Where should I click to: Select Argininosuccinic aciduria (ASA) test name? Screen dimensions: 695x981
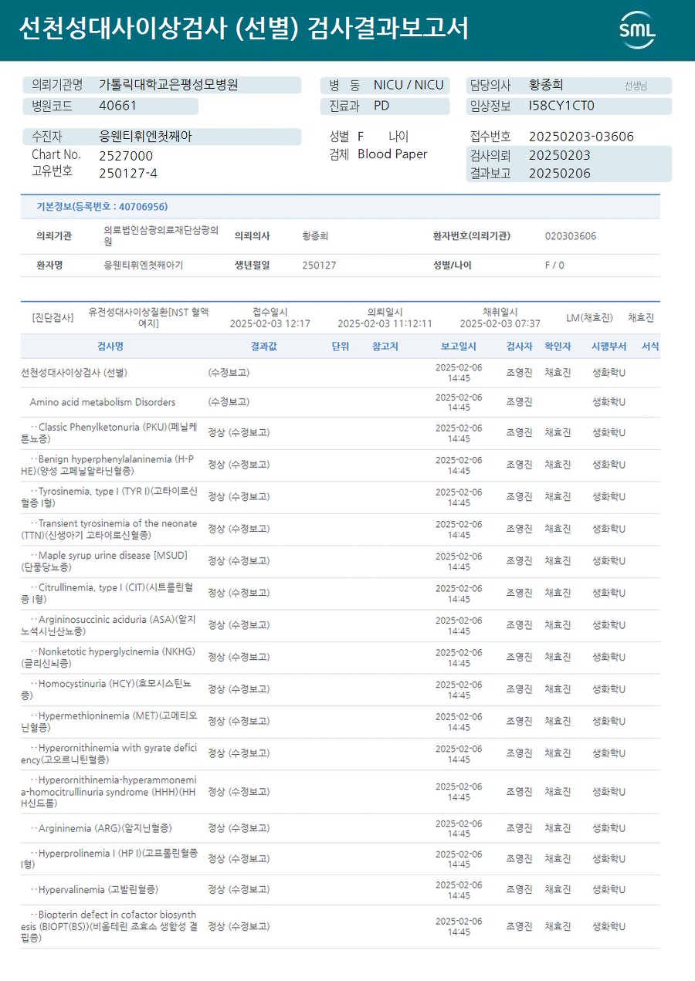pyautogui.click(x=108, y=625)
